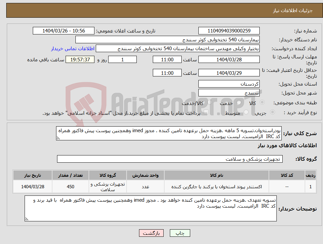Choose متوسط as the purchase process type

point(247,112)
